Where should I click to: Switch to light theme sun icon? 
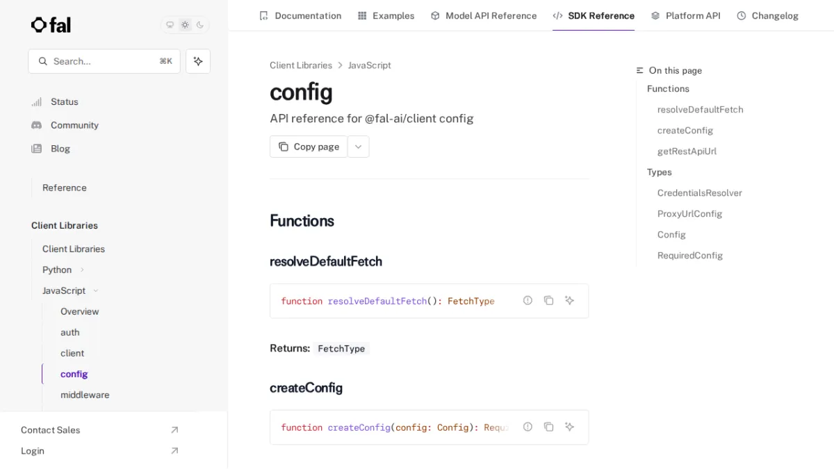coord(185,25)
